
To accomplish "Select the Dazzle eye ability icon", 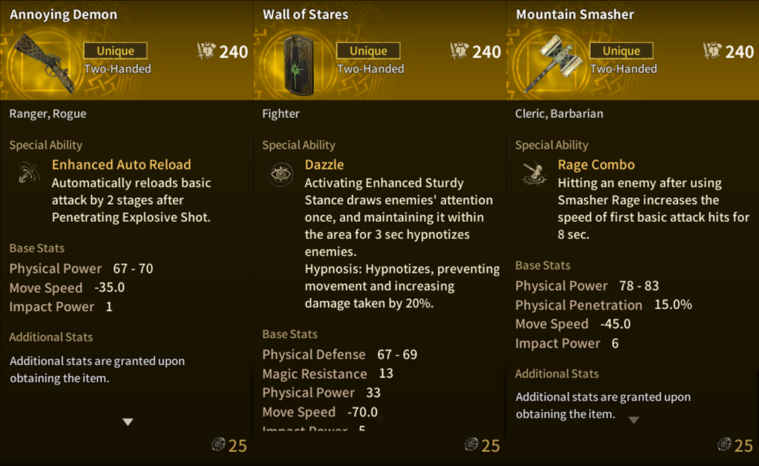I will [281, 174].
